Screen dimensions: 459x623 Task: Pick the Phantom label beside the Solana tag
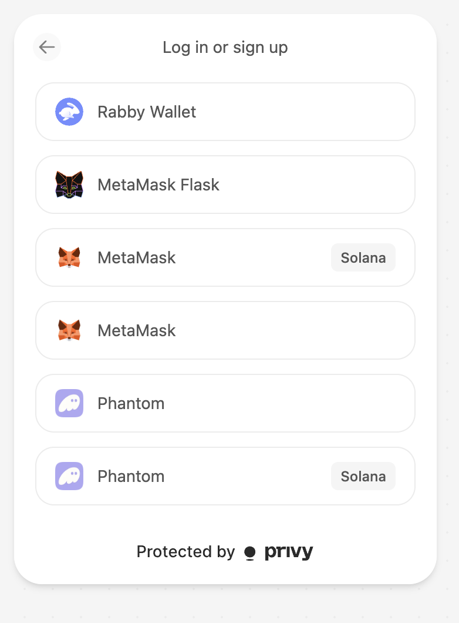(x=131, y=476)
